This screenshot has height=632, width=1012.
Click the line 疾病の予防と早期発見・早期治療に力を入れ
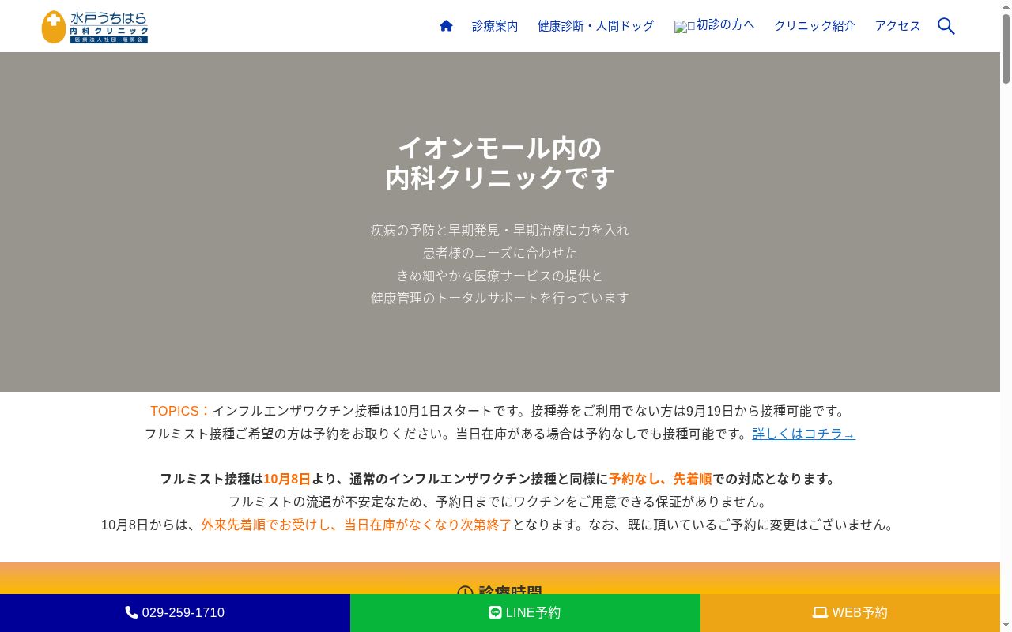[x=500, y=230]
